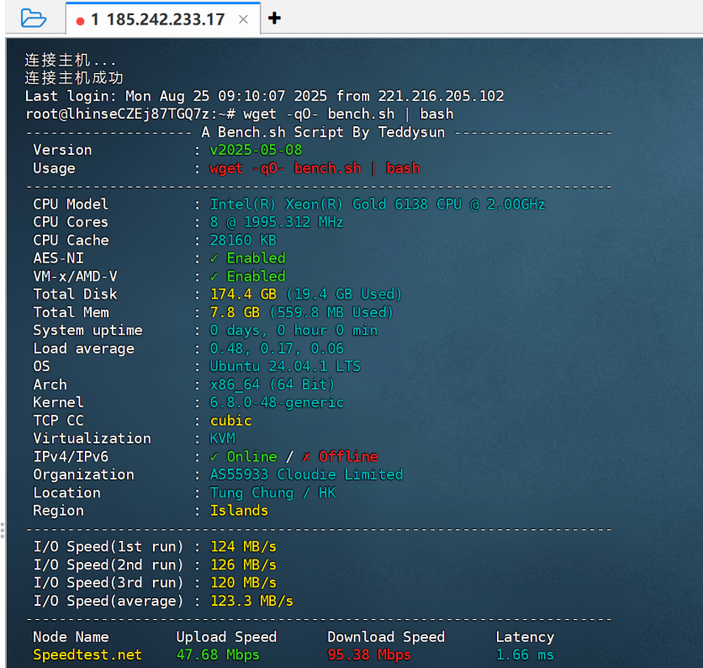This screenshot has width=703, height=668.
Task: Click the version v2025-05-08 text
Action: (256, 150)
